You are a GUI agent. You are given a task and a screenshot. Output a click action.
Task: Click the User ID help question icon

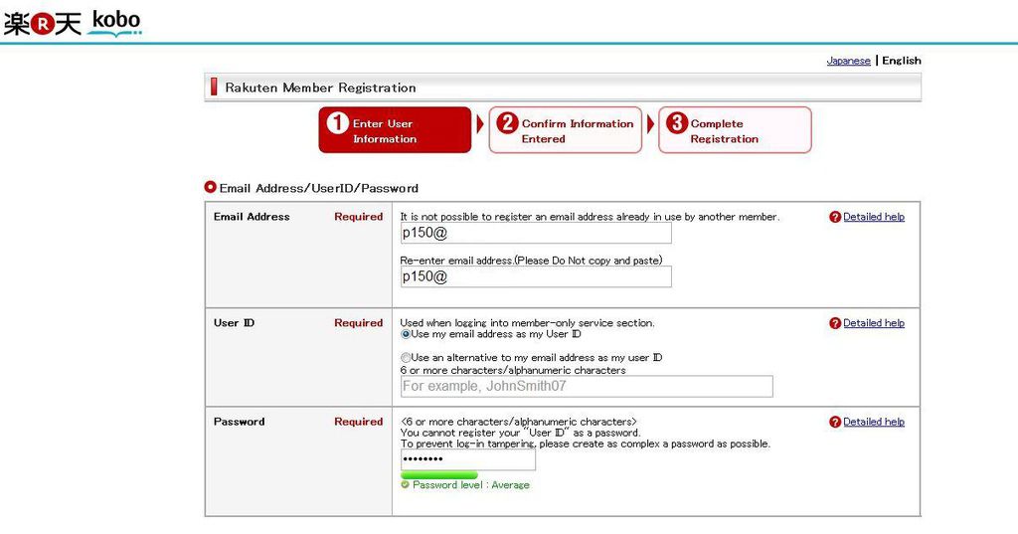[x=835, y=323]
